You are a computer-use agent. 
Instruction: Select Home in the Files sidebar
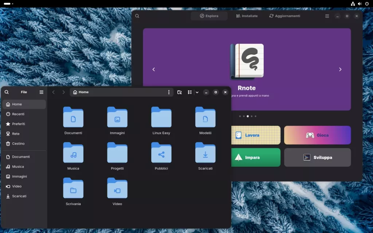(x=24, y=104)
